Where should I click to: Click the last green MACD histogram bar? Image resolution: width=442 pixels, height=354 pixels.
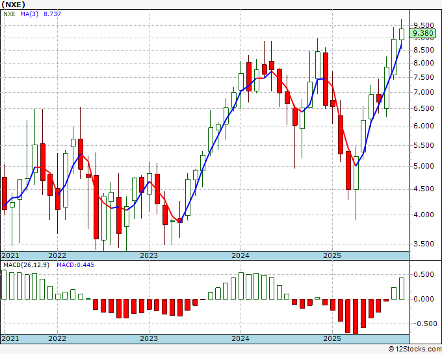coord(402,289)
